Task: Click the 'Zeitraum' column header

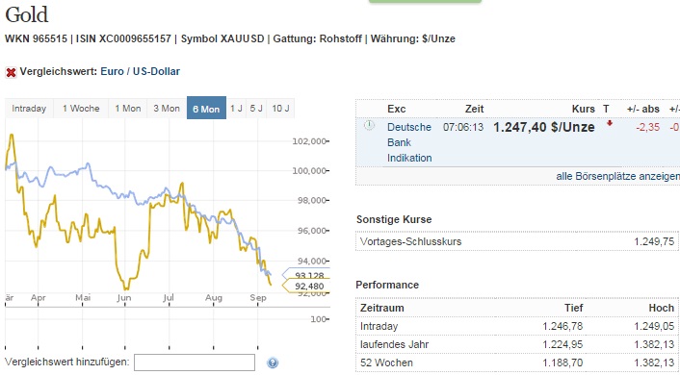Action: [x=382, y=308]
